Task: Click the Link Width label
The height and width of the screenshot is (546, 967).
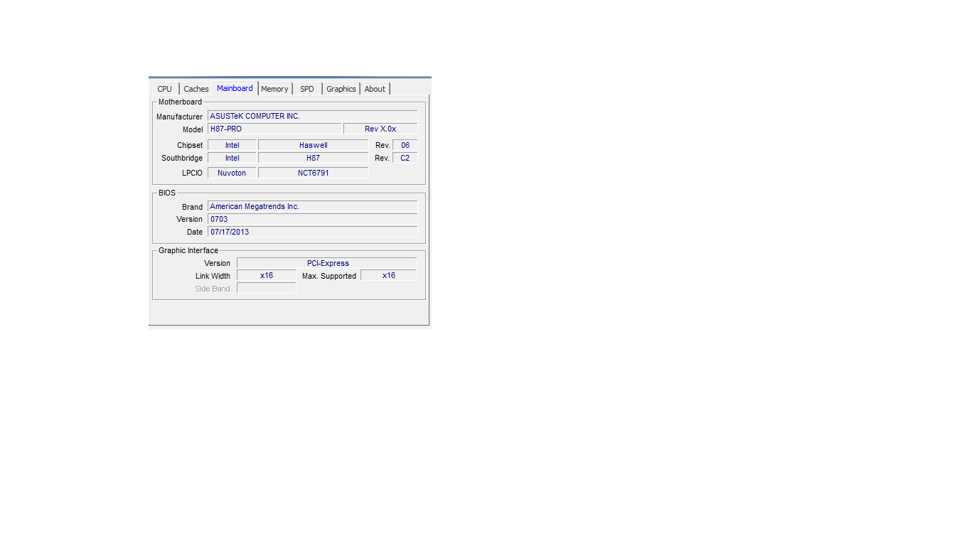Action: (x=213, y=276)
